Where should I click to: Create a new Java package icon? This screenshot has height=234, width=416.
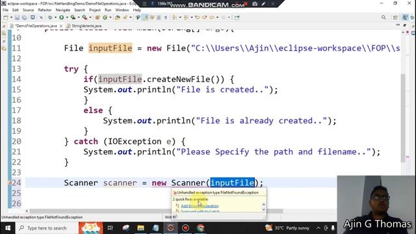click(97, 18)
